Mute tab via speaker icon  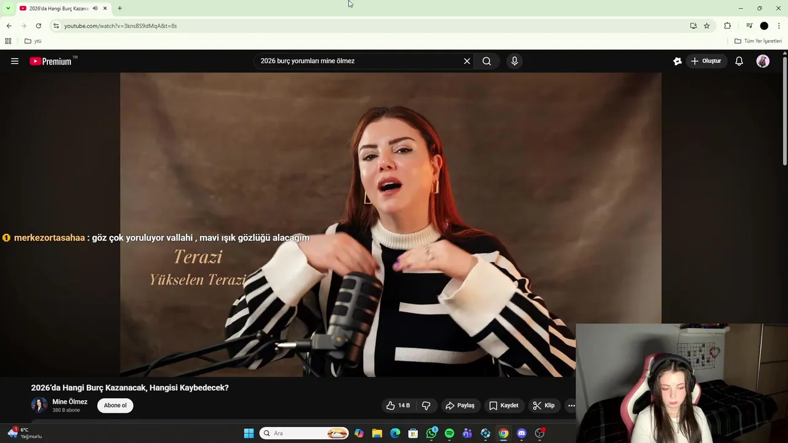[x=95, y=9]
